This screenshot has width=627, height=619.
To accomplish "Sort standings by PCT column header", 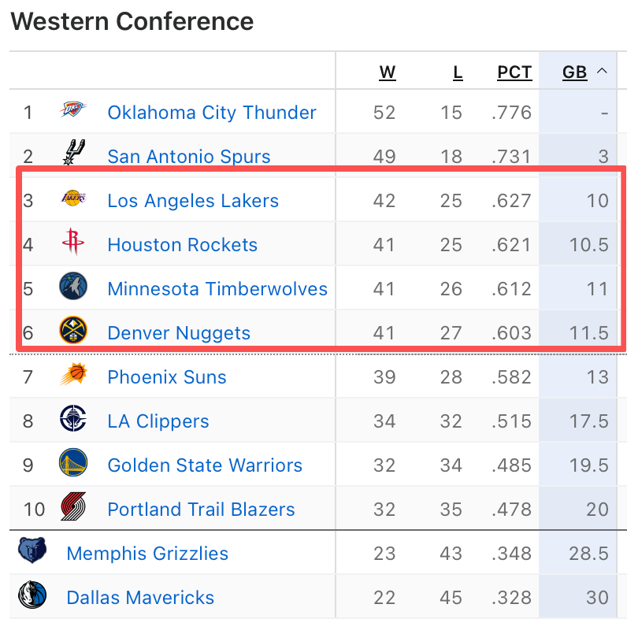I will pyautogui.click(x=514, y=72).
